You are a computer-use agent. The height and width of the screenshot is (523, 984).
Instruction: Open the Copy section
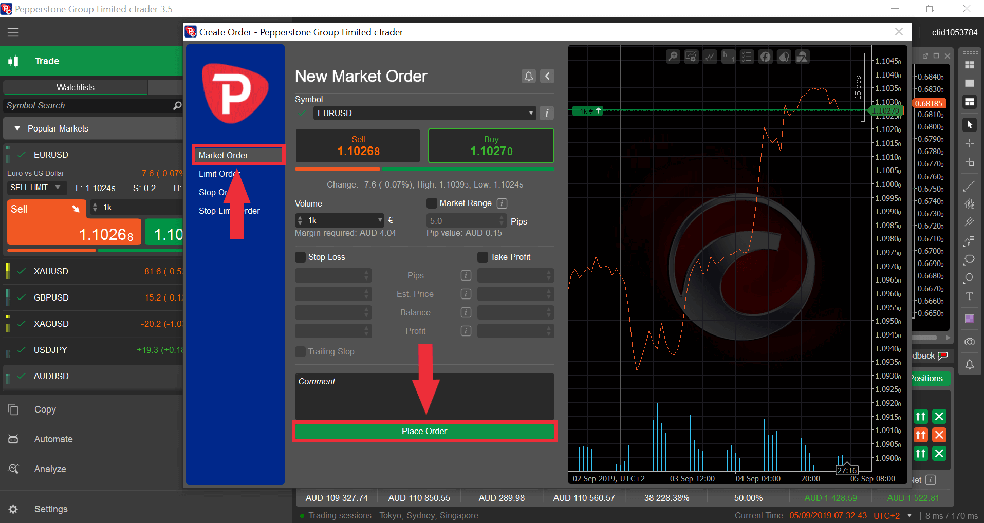click(45, 409)
